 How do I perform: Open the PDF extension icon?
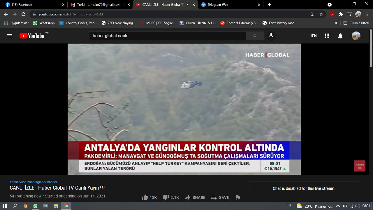tap(332, 14)
